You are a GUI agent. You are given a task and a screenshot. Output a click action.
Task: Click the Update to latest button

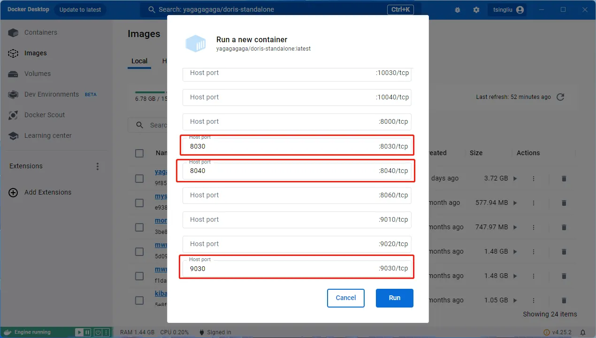[80, 10]
